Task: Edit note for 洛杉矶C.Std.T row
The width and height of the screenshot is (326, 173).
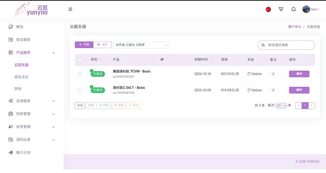Action: [273, 90]
